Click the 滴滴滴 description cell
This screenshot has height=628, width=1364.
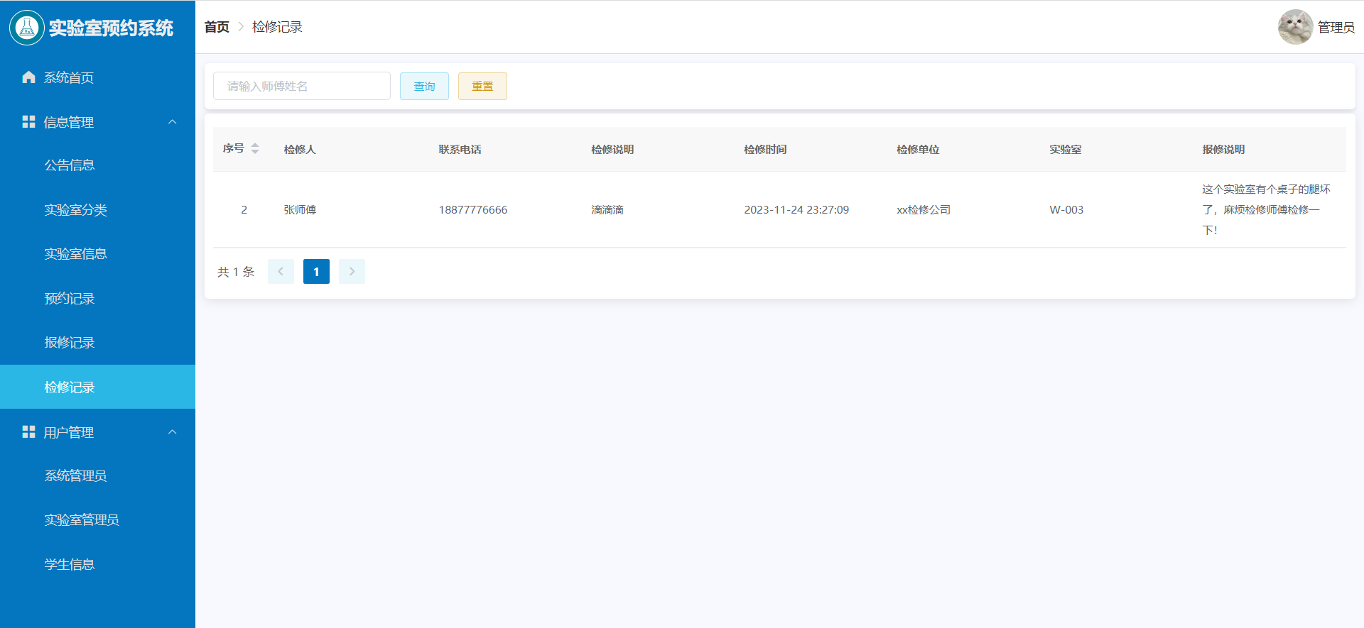607,209
